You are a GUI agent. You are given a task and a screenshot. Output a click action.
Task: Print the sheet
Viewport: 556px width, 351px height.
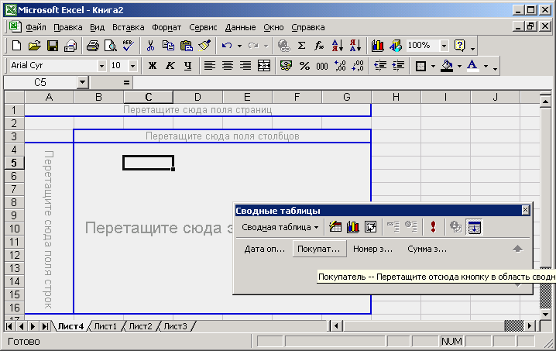coord(93,46)
